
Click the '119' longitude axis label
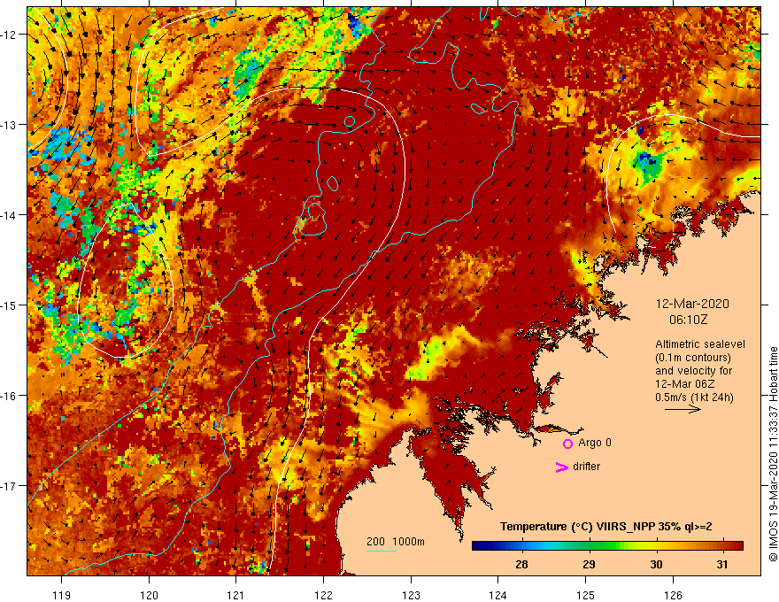62,595
